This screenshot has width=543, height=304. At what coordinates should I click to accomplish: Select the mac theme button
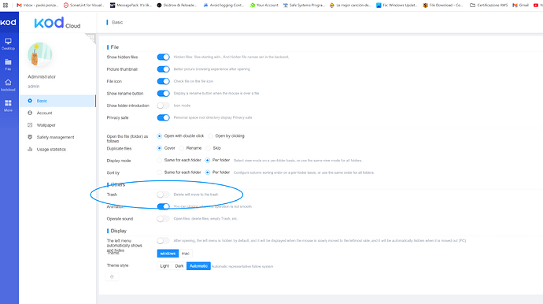click(x=186, y=254)
